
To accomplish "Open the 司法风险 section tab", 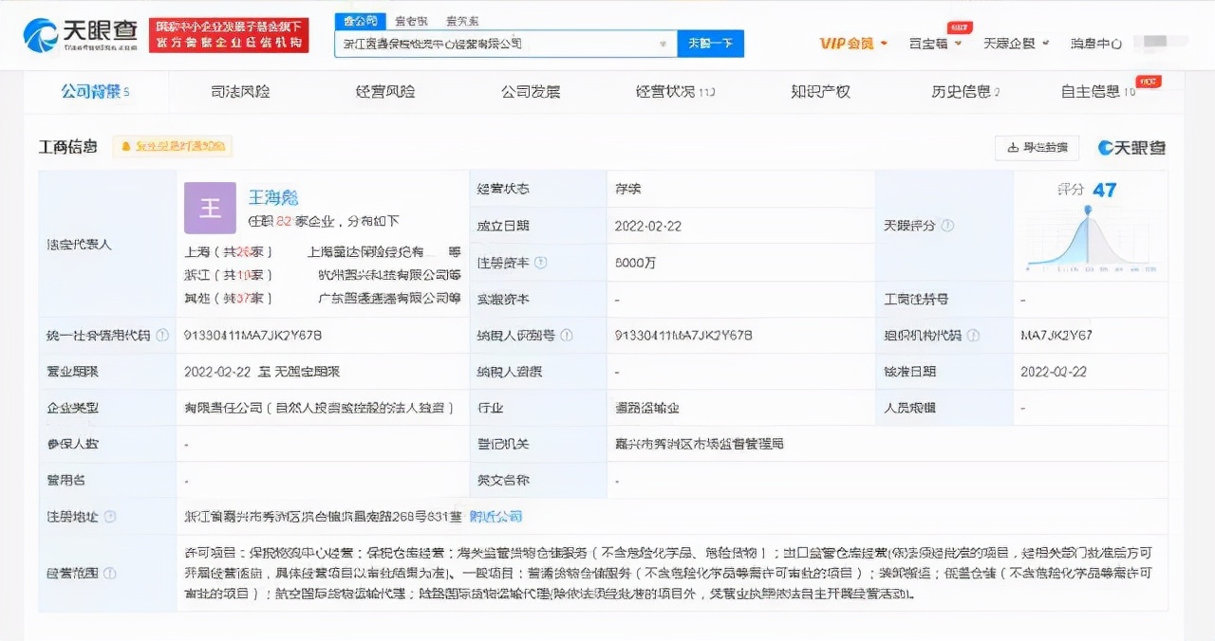I will tap(240, 93).
